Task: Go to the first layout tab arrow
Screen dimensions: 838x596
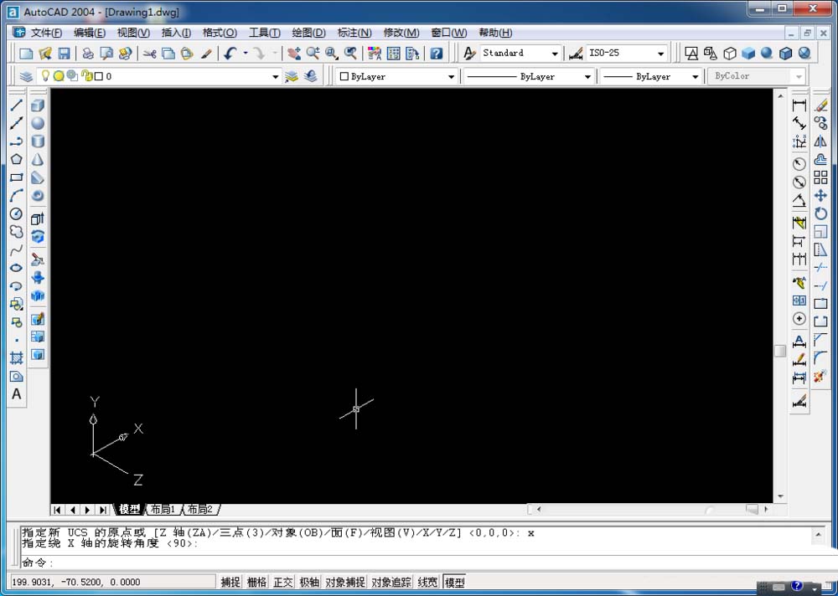Action: click(57, 510)
